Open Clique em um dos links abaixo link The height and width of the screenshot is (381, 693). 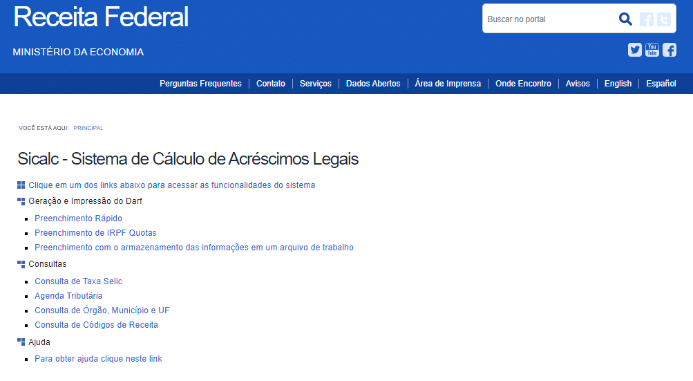pyautogui.click(x=171, y=185)
